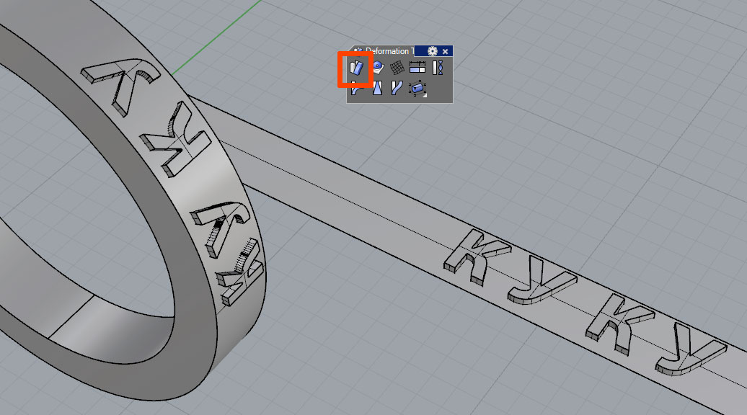Select the Taper tool icon
Viewport: 747px width, 415px height.
(377, 88)
